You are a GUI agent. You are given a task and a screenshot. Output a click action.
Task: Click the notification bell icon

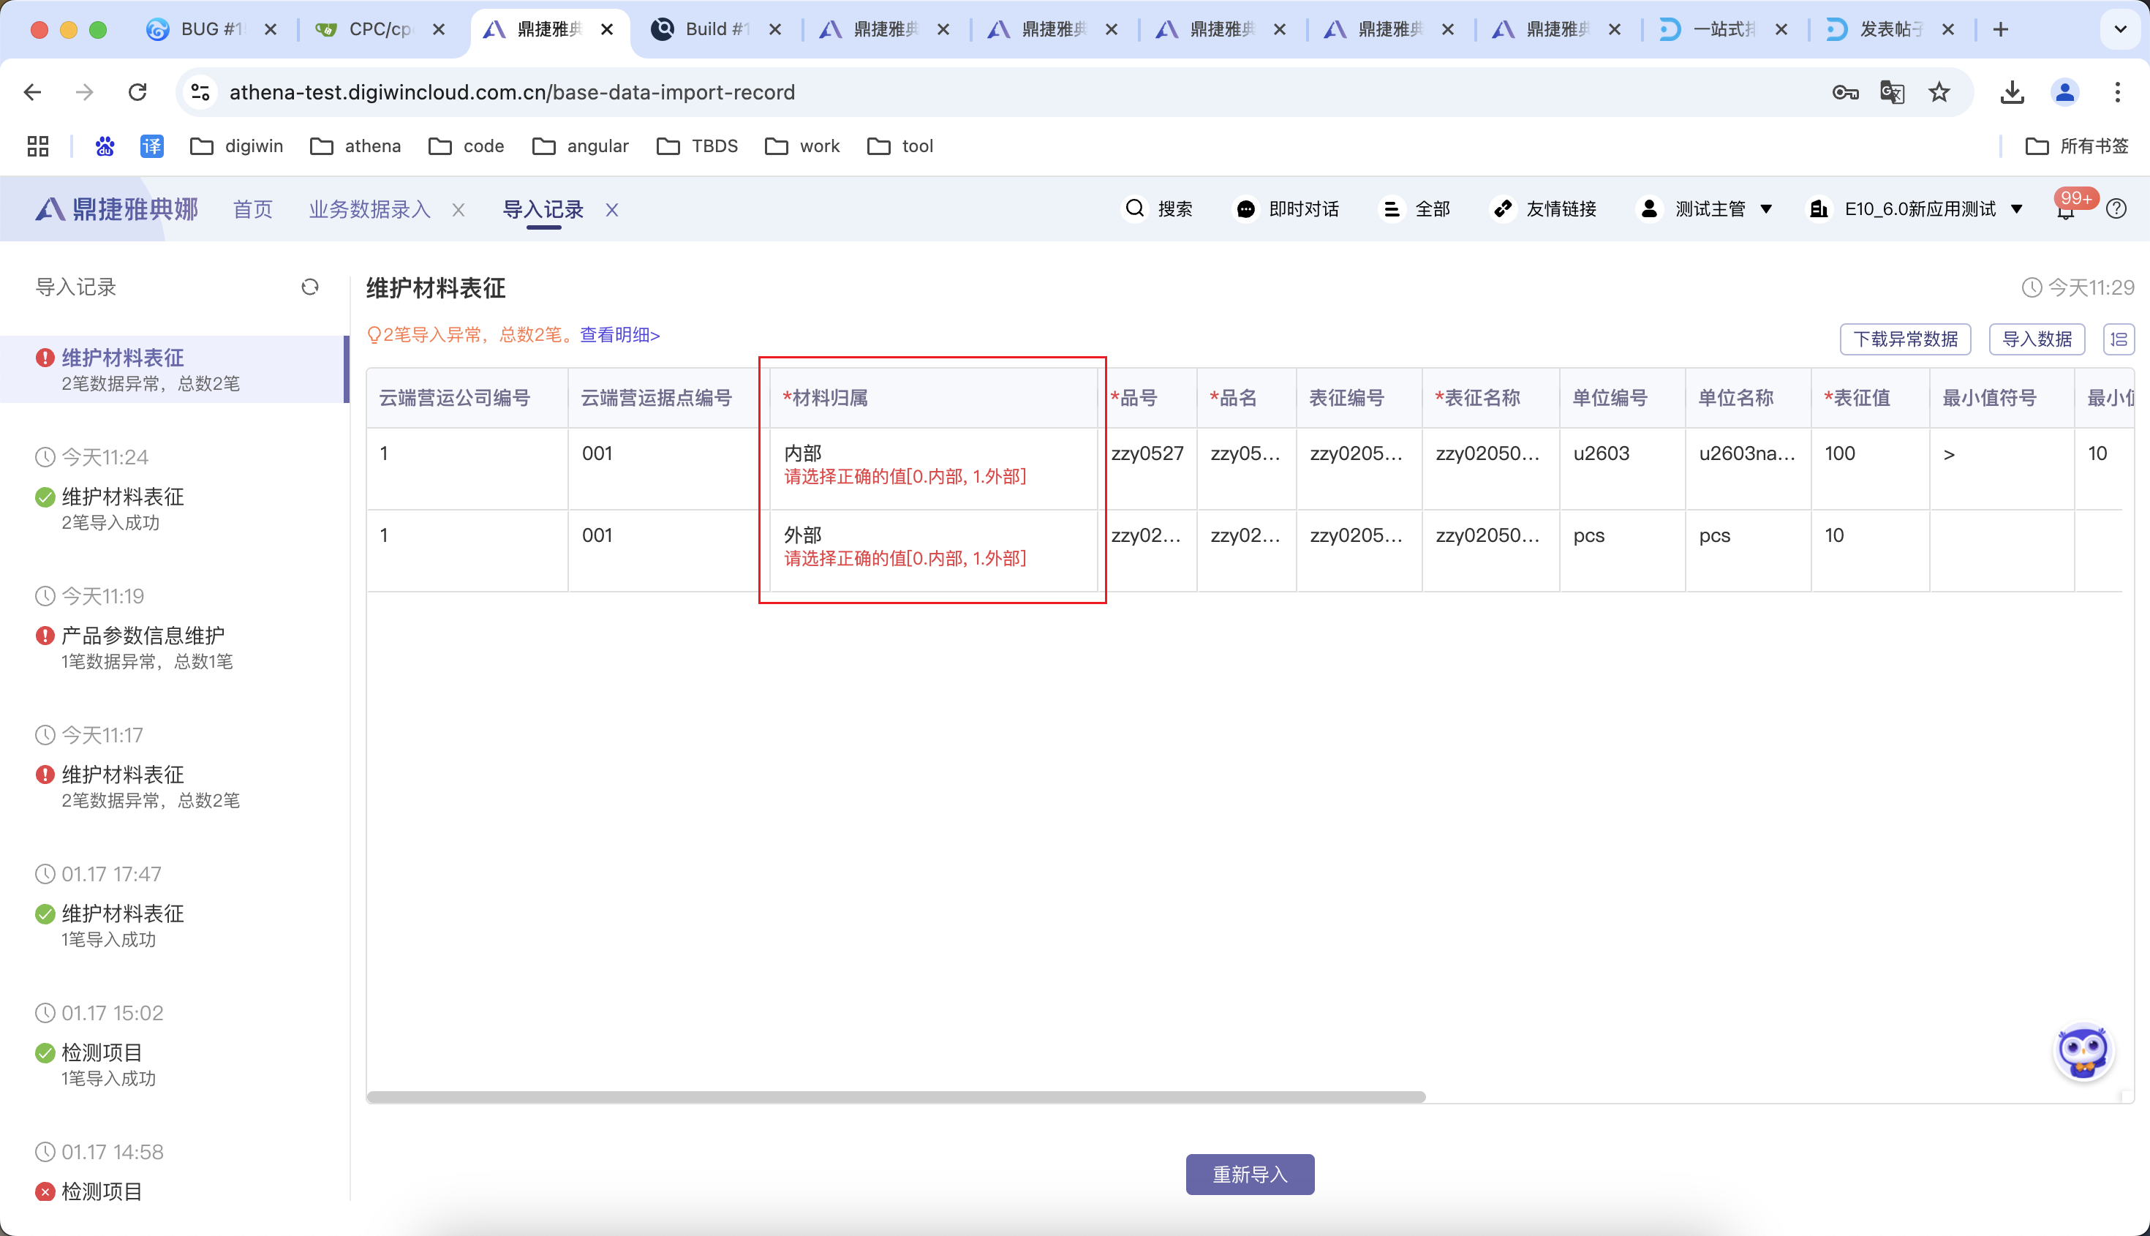click(x=2065, y=211)
